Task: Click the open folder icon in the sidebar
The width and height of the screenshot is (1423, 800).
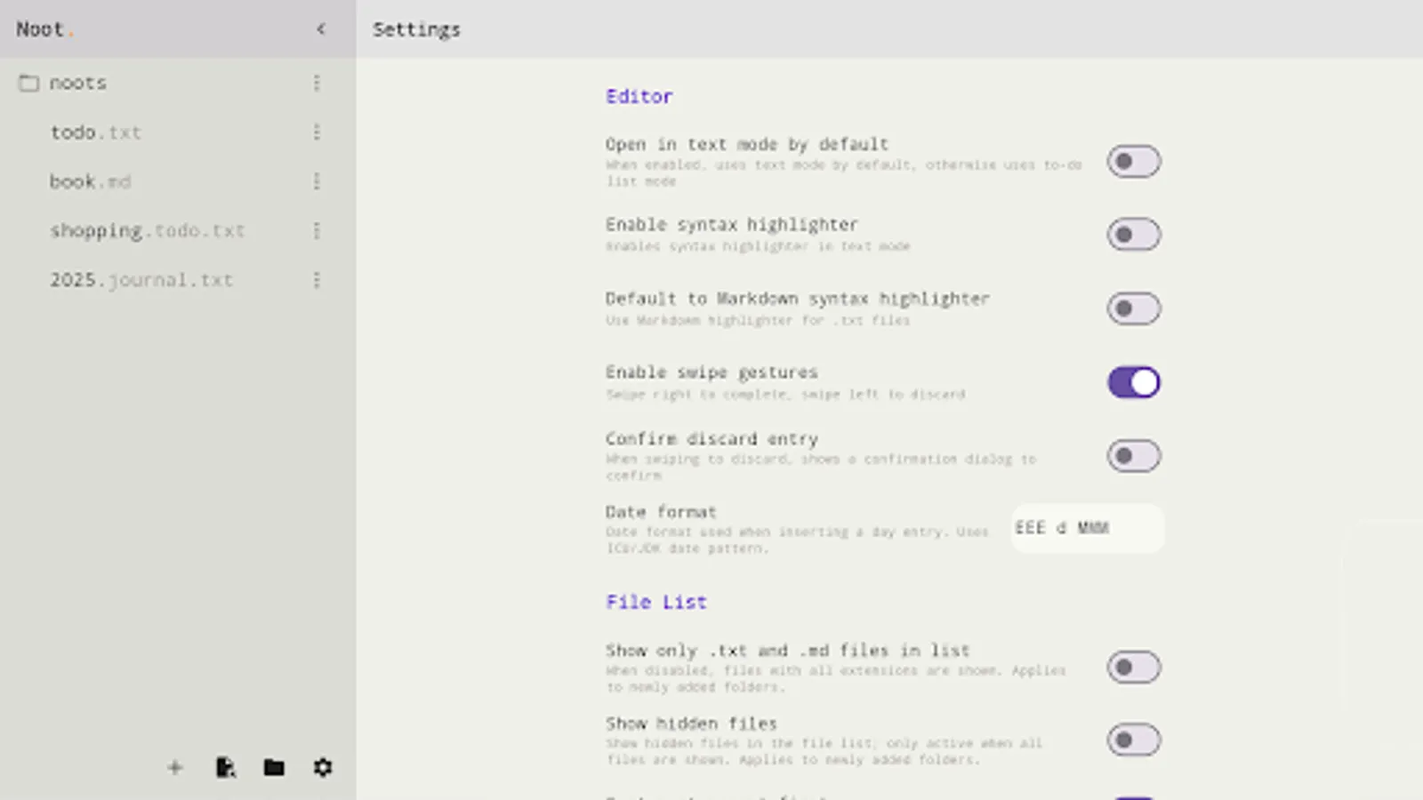Action: pyautogui.click(x=274, y=767)
